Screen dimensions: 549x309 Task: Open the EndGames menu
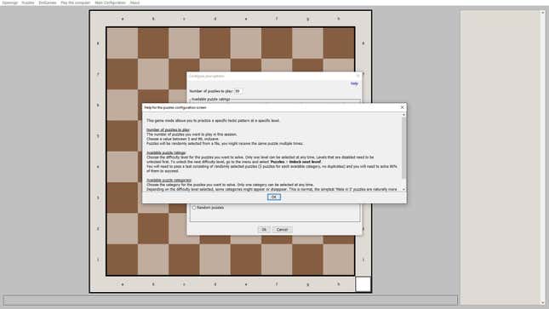[x=48, y=3]
